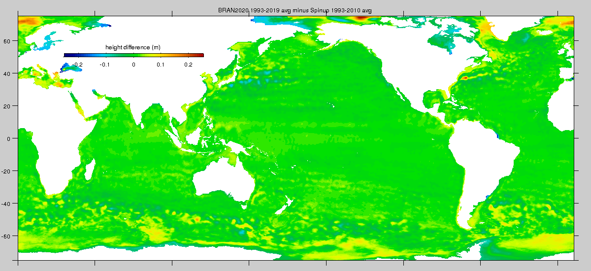Click the "20" latitude axis label

[8, 106]
